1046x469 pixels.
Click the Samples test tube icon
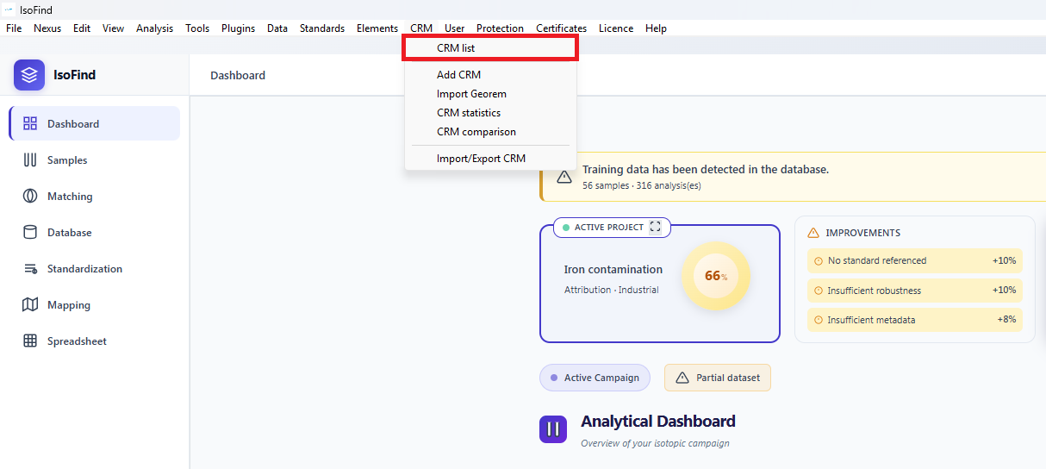pyautogui.click(x=30, y=159)
